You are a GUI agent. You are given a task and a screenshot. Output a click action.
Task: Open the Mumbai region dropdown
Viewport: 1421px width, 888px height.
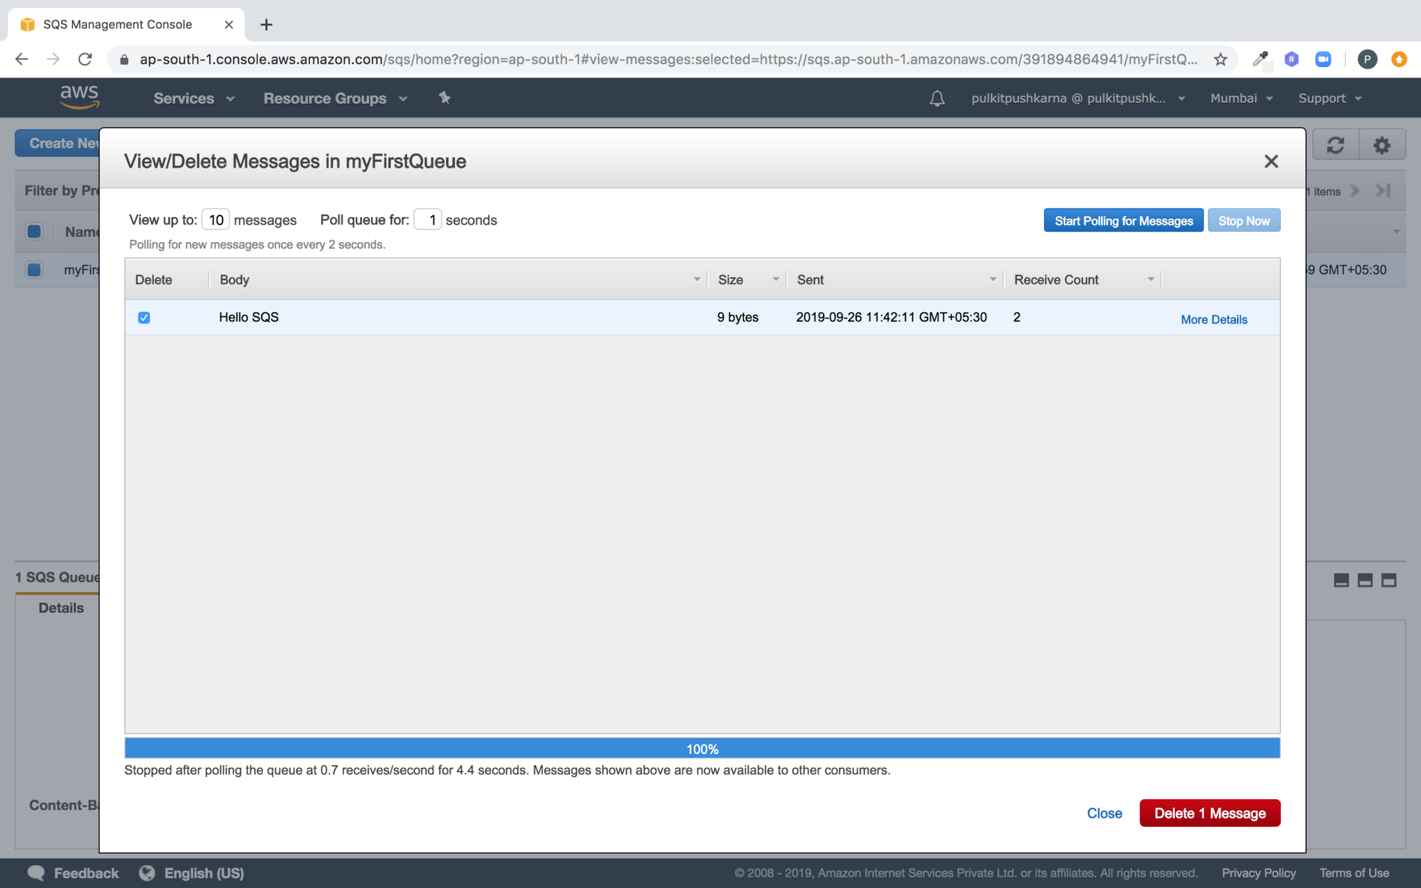click(x=1241, y=99)
